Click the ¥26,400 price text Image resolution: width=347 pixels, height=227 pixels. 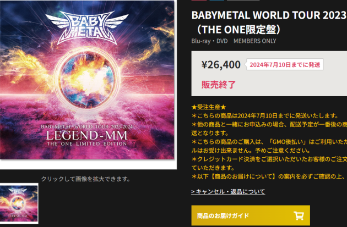pyautogui.click(x=221, y=64)
